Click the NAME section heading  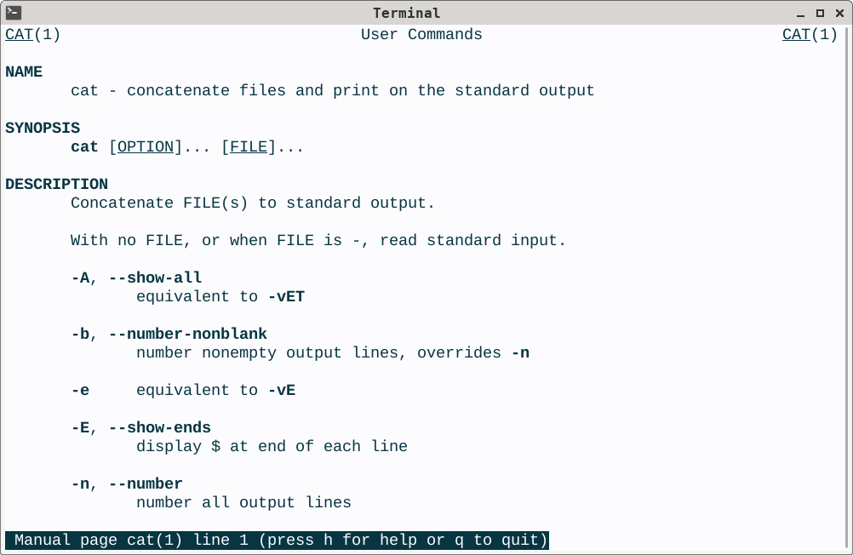(24, 72)
